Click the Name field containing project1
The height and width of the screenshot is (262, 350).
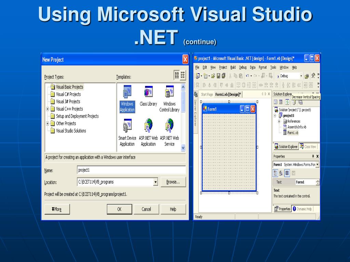point(131,170)
